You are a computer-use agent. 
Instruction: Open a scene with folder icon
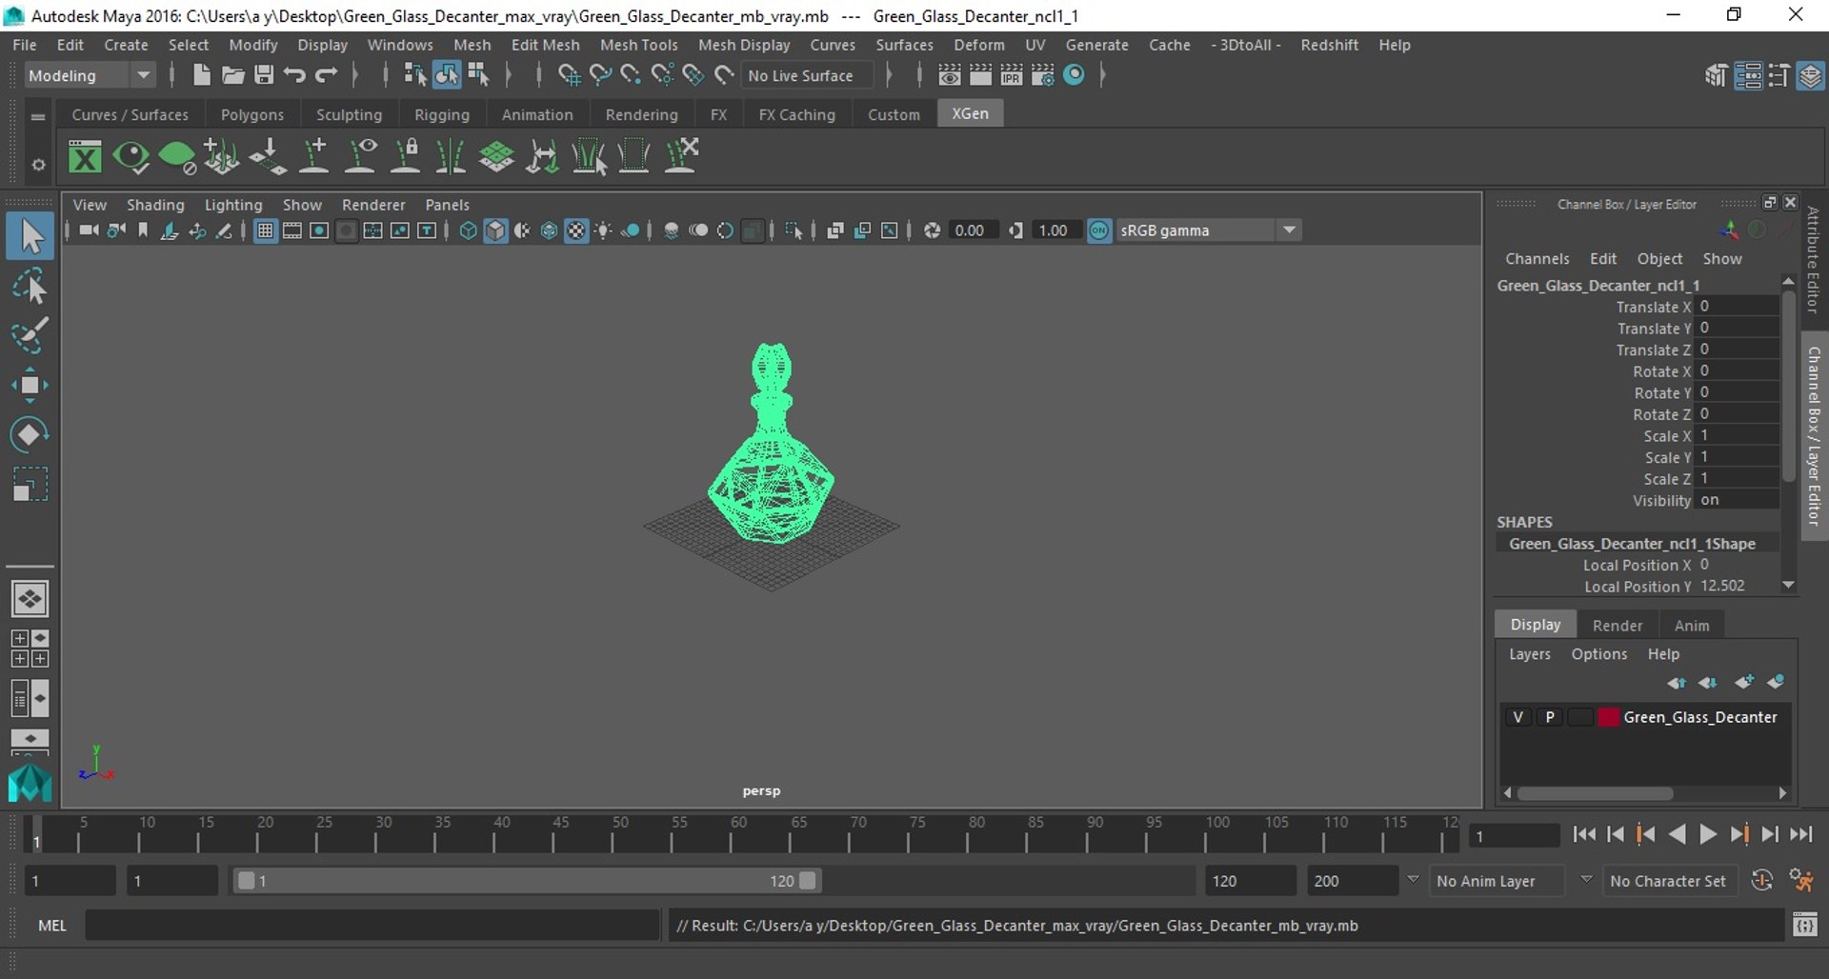(x=232, y=75)
